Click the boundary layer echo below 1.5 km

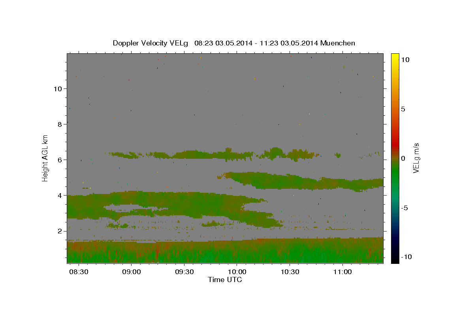[x=225, y=251]
